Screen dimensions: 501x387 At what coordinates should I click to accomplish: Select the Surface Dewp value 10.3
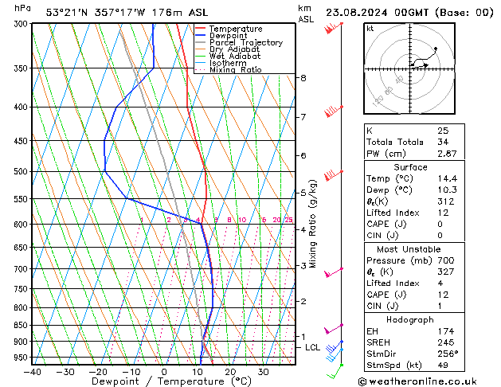pyautogui.click(x=448, y=190)
